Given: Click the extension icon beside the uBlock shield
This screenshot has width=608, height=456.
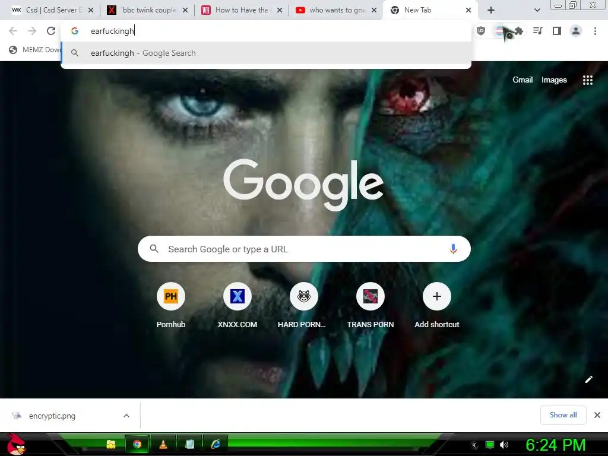Looking at the screenshot, I should (x=500, y=31).
